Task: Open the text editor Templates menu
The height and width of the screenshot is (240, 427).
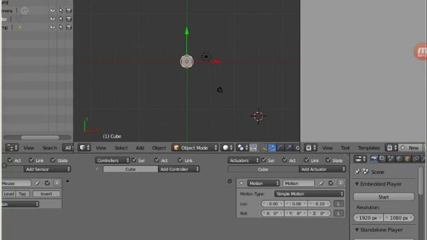Action: (x=369, y=148)
